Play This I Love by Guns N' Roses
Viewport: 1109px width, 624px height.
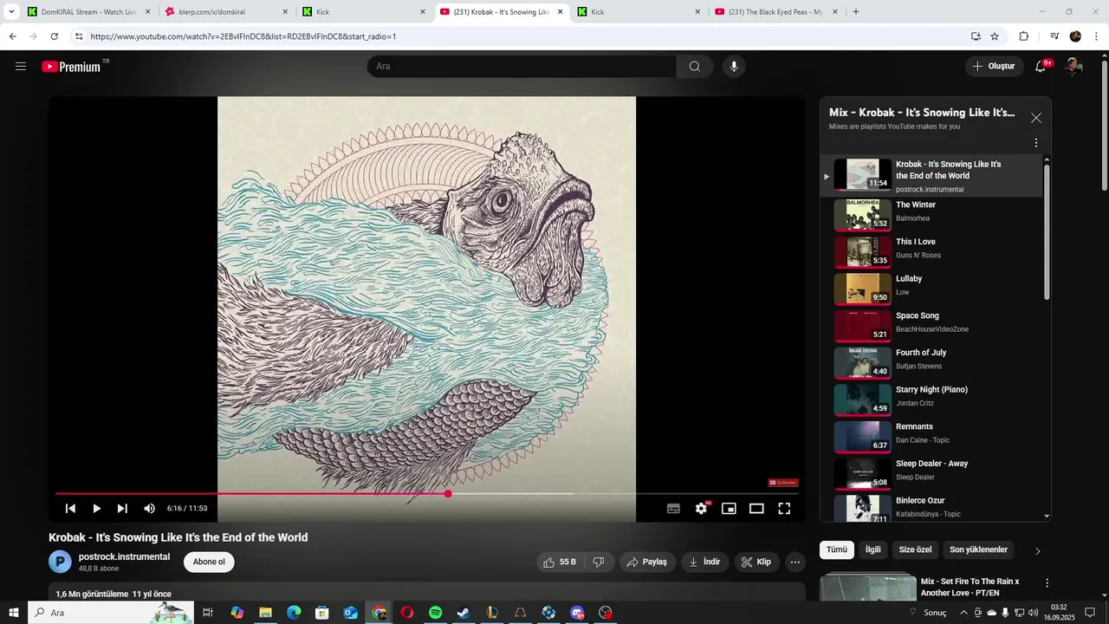pos(931,250)
